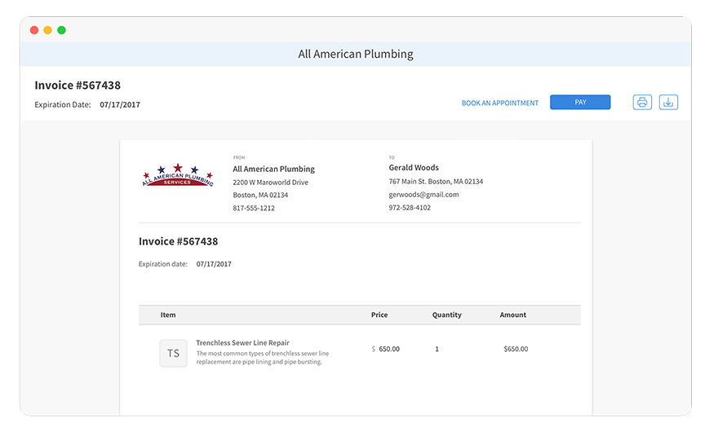The width and height of the screenshot is (709, 436).
Task: Click the blue PAY button
Action: click(580, 103)
